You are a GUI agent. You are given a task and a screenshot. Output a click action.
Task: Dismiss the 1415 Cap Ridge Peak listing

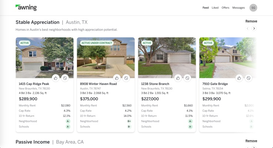tap(65, 78)
